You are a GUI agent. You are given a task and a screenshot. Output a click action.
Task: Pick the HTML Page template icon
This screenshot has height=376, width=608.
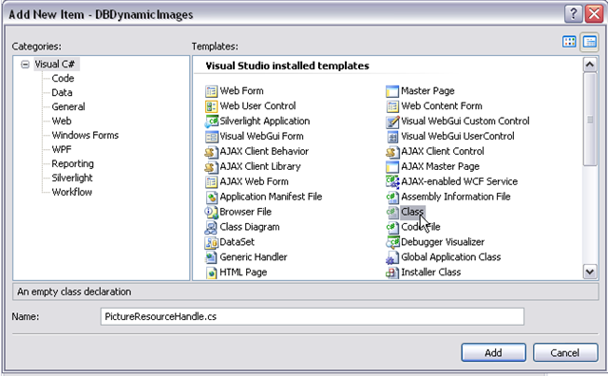point(211,273)
